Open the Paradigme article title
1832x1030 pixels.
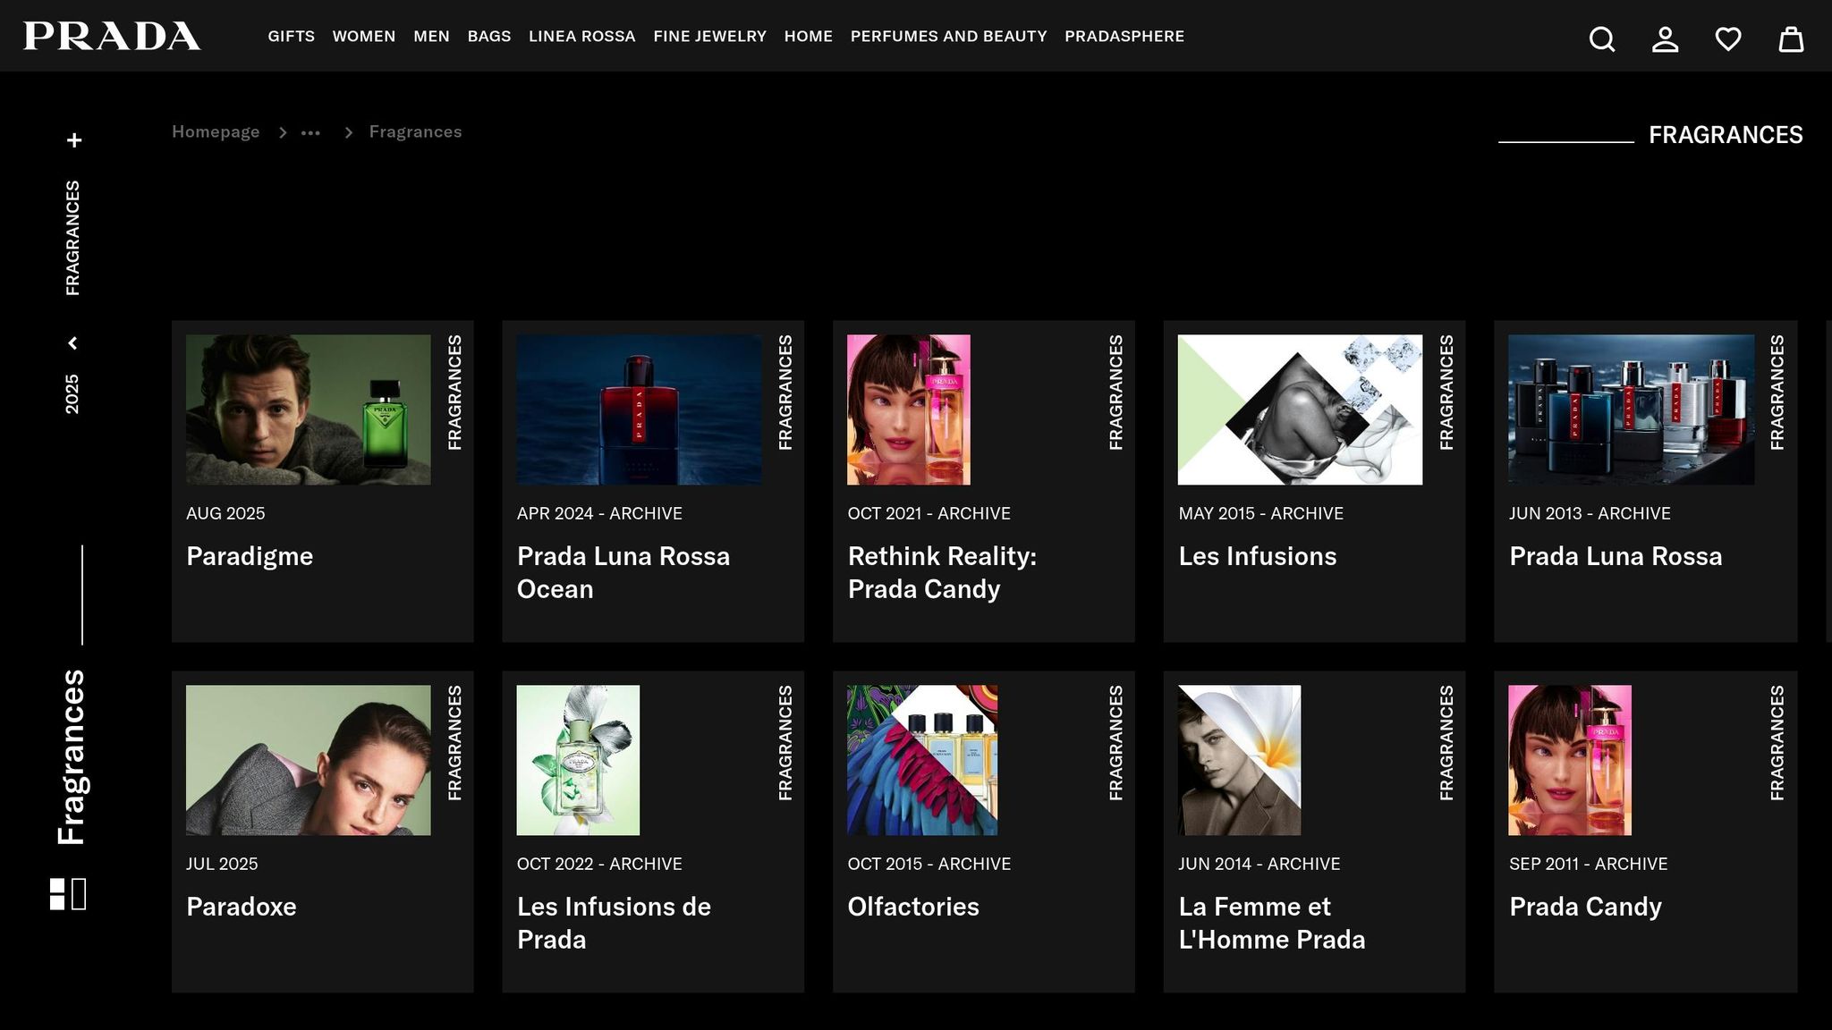(x=250, y=556)
